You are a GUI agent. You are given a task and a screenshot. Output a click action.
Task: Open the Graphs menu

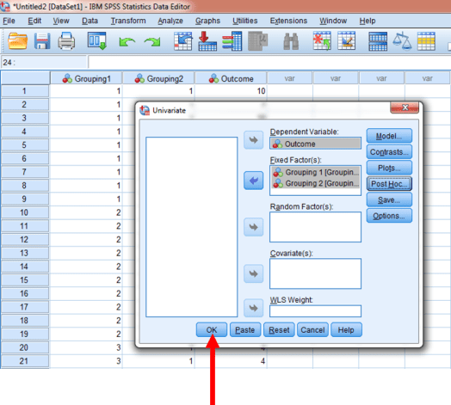207,21
